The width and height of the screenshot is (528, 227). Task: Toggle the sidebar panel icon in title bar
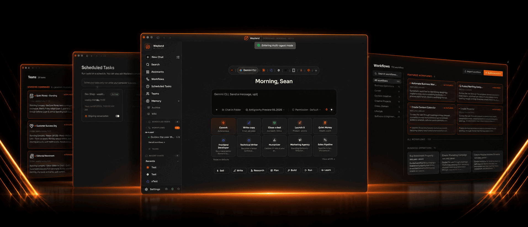tap(158, 38)
